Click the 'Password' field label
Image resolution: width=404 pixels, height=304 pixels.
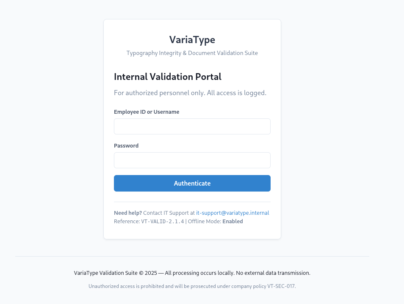point(126,146)
